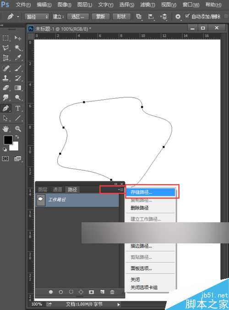Swap foreground and background colors
The width and height of the screenshot is (229, 310).
17,136
